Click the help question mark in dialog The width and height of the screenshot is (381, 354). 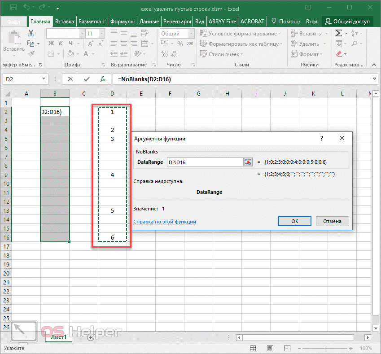pyautogui.click(x=322, y=139)
